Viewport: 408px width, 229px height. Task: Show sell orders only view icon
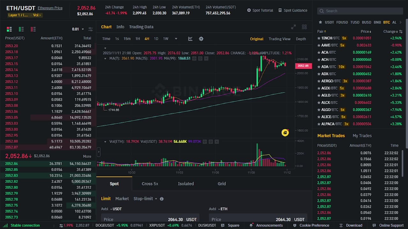tap(33, 29)
